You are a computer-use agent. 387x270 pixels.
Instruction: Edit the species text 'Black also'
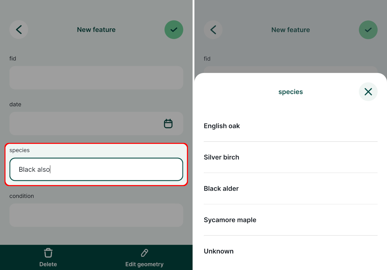coord(96,169)
